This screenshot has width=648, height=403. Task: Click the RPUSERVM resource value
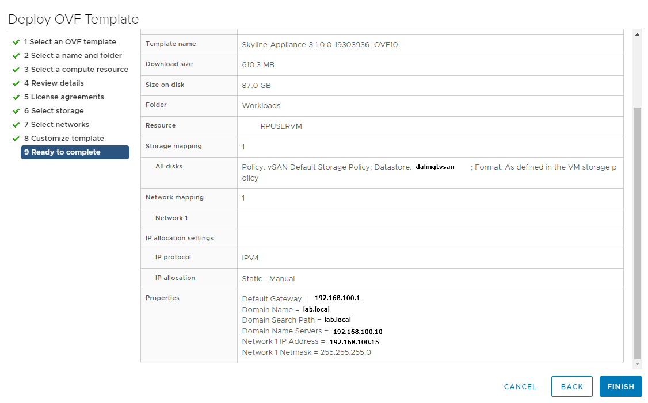click(281, 126)
